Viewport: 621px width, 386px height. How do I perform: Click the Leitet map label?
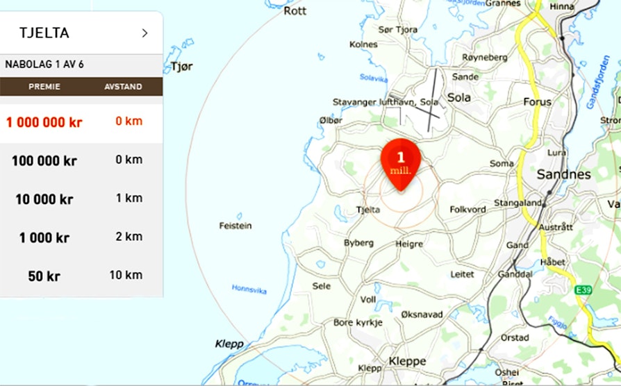462,274
